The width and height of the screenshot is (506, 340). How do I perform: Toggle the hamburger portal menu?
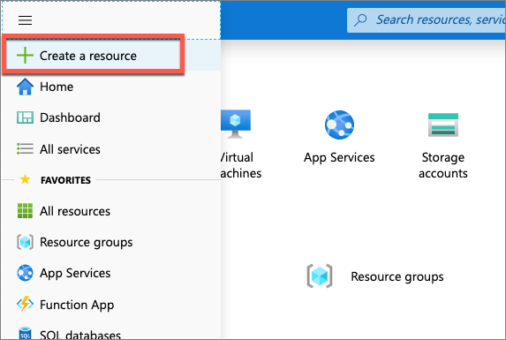click(x=25, y=20)
